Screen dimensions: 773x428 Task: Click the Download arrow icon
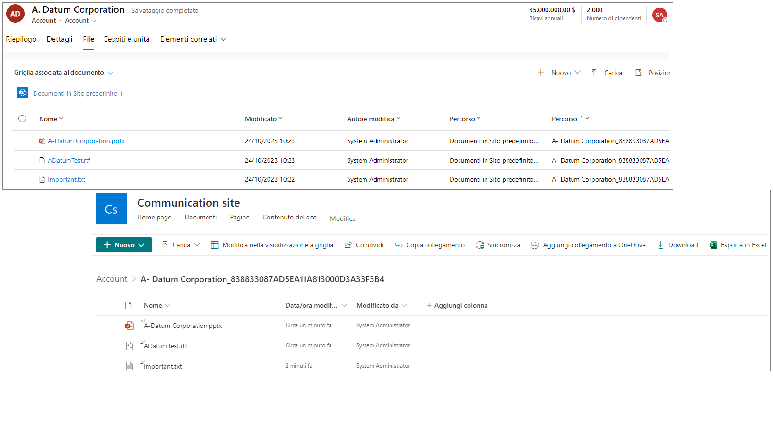click(660, 245)
